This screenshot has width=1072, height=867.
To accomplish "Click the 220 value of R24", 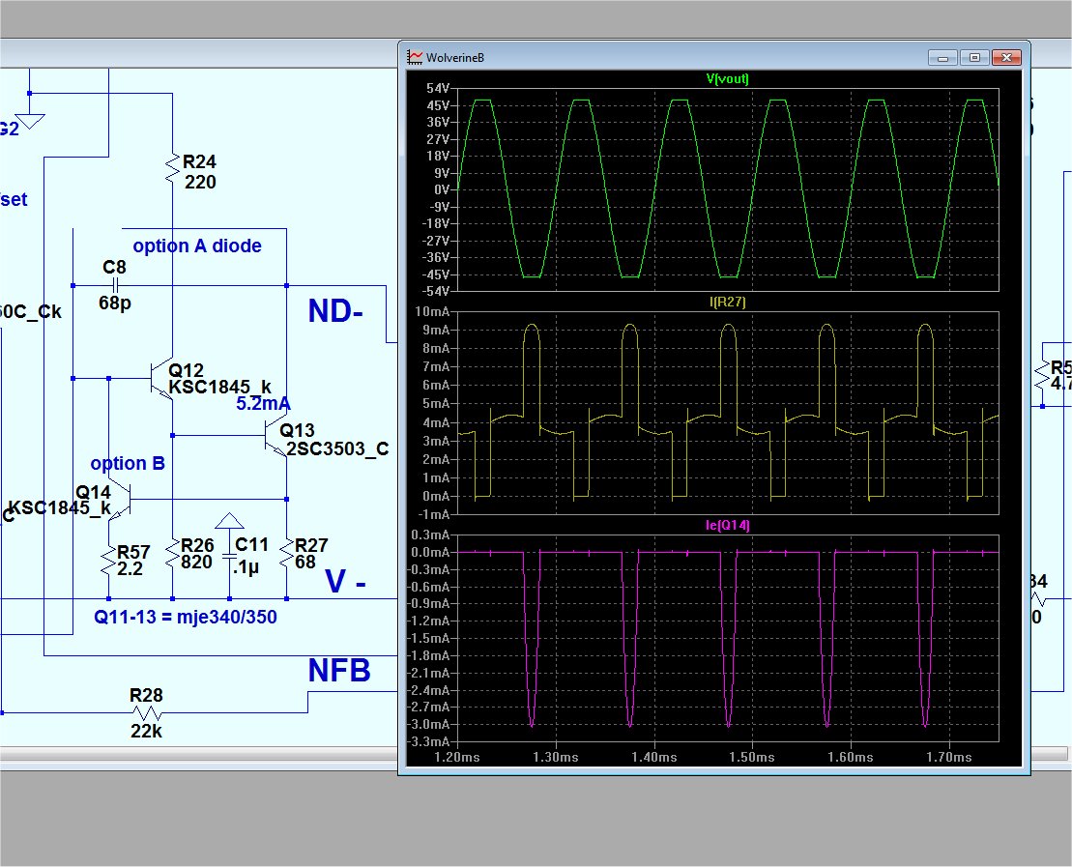I will coord(200,183).
